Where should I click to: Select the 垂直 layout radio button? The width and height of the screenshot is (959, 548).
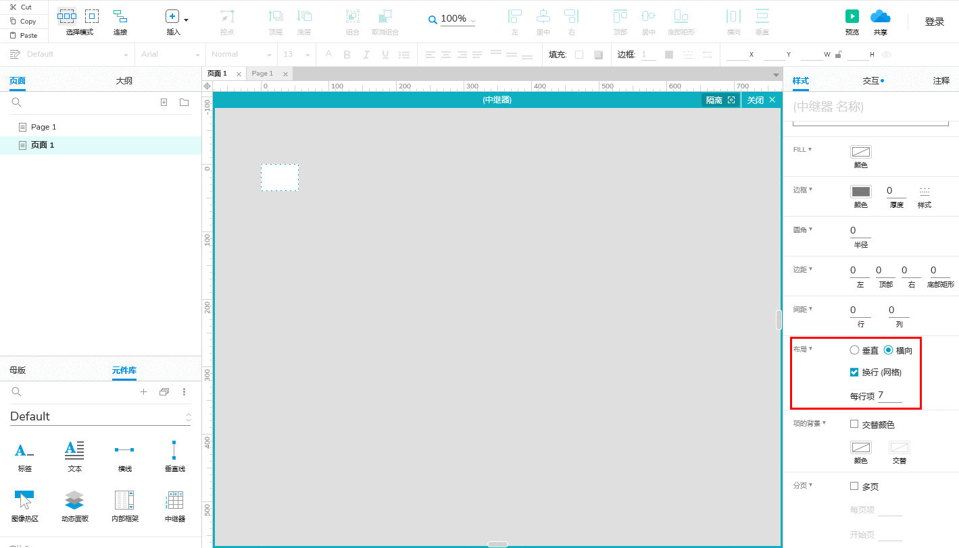(854, 350)
